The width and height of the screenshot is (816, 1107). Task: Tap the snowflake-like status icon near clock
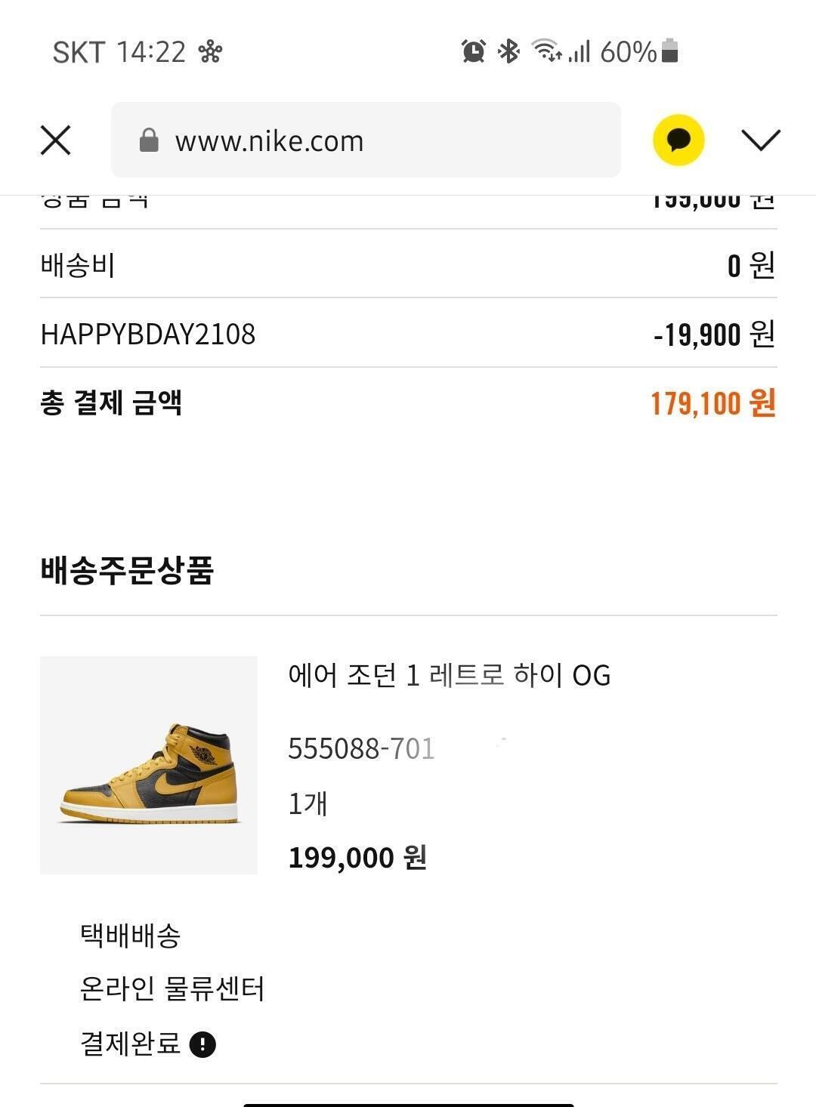210,51
